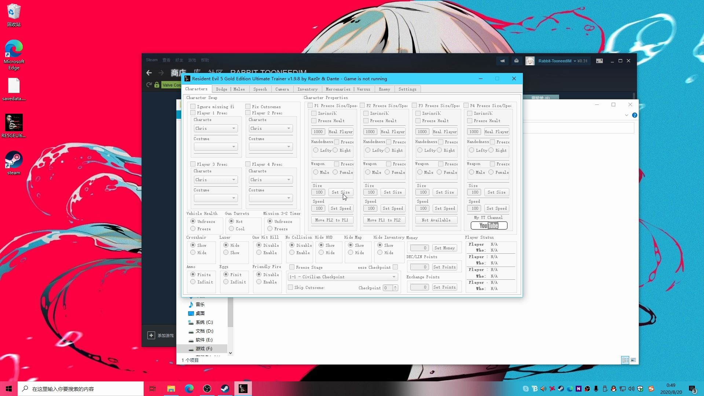This screenshot has height=396, width=704.
Task: Select the RE5GEUlti trainer desktop icon
Action: click(14, 126)
